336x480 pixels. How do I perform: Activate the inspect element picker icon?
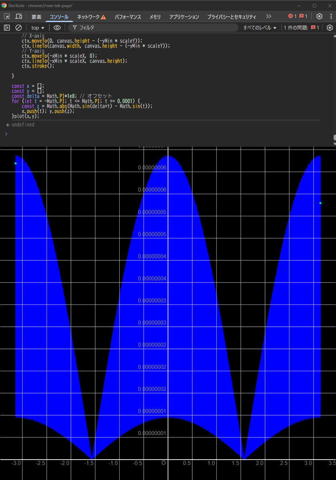pyautogui.click(x=7, y=16)
